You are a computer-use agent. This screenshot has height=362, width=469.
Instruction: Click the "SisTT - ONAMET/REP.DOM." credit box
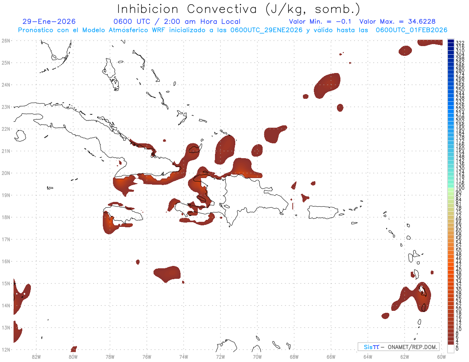(x=398, y=347)
